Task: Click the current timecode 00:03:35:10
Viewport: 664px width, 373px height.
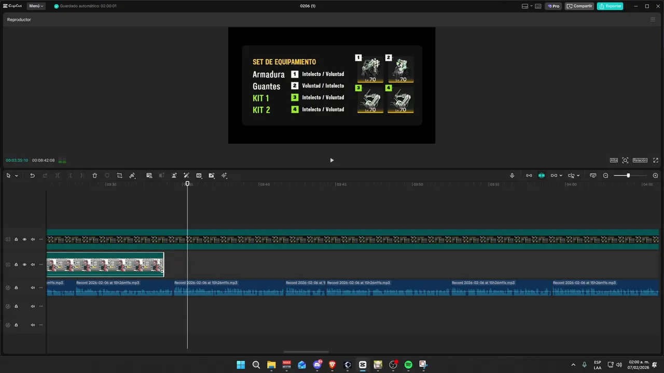Action: coord(17,161)
